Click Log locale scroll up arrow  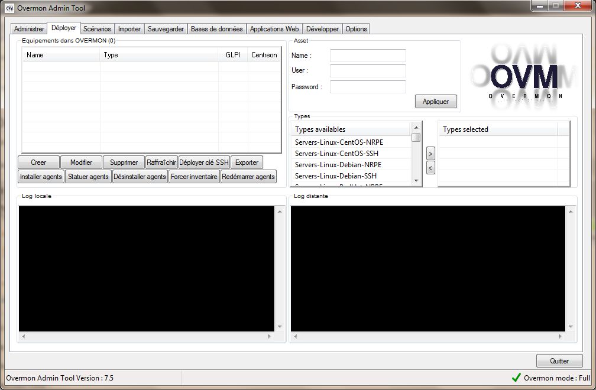[x=280, y=212]
